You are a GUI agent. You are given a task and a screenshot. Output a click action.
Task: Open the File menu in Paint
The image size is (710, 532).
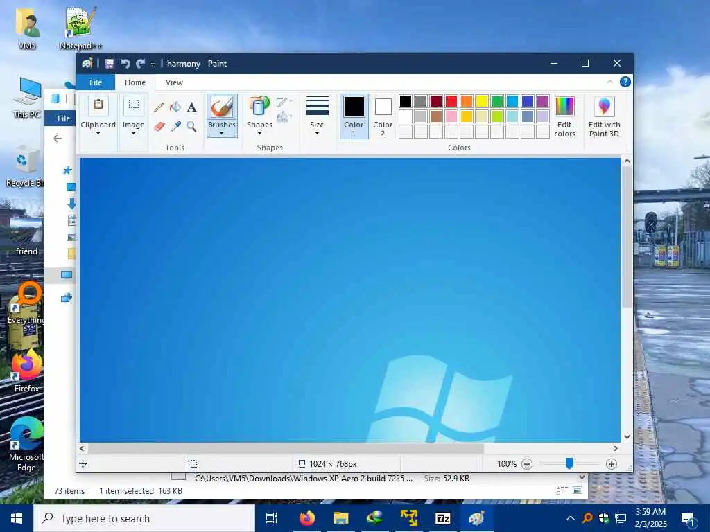[x=96, y=82]
